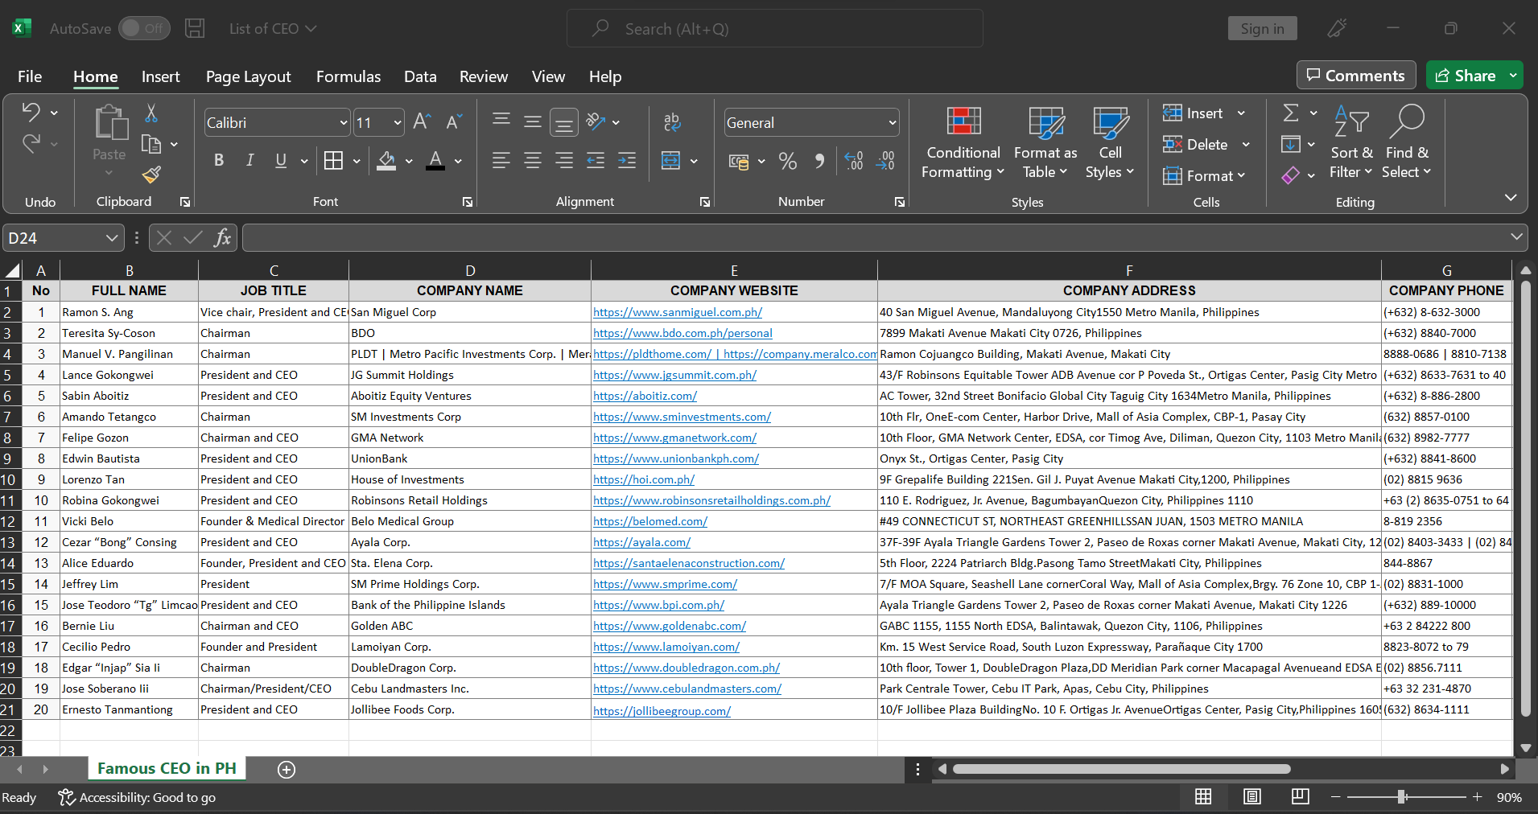Add a new sheet with plus icon
This screenshot has height=814, width=1538.
coord(287,770)
